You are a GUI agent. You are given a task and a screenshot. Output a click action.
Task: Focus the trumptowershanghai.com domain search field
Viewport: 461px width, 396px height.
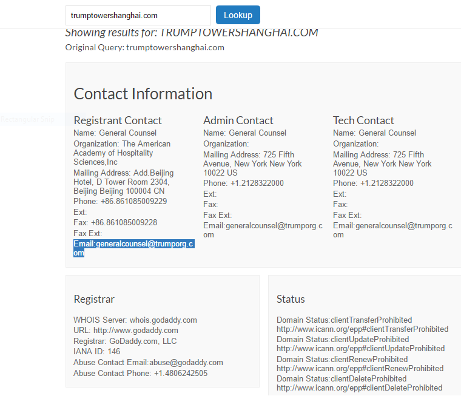tap(138, 15)
